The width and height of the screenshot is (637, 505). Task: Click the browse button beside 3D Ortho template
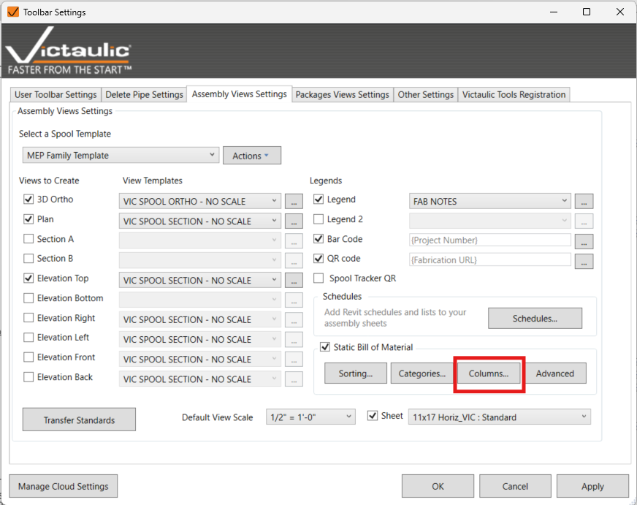tap(293, 202)
